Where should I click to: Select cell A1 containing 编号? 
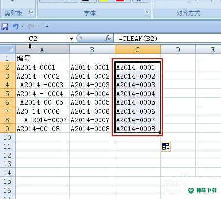pyautogui.click(x=42, y=58)
